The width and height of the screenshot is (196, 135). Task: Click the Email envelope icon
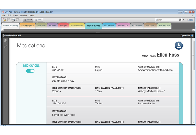(18, 20)
